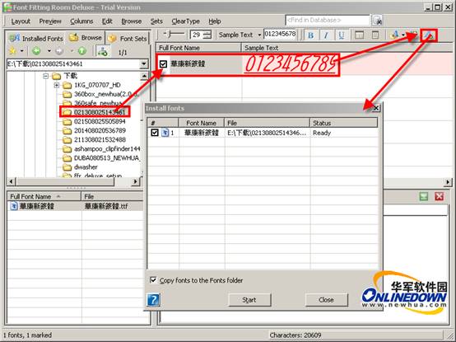Click the search icon beside Find in Database

pos(377,21)
